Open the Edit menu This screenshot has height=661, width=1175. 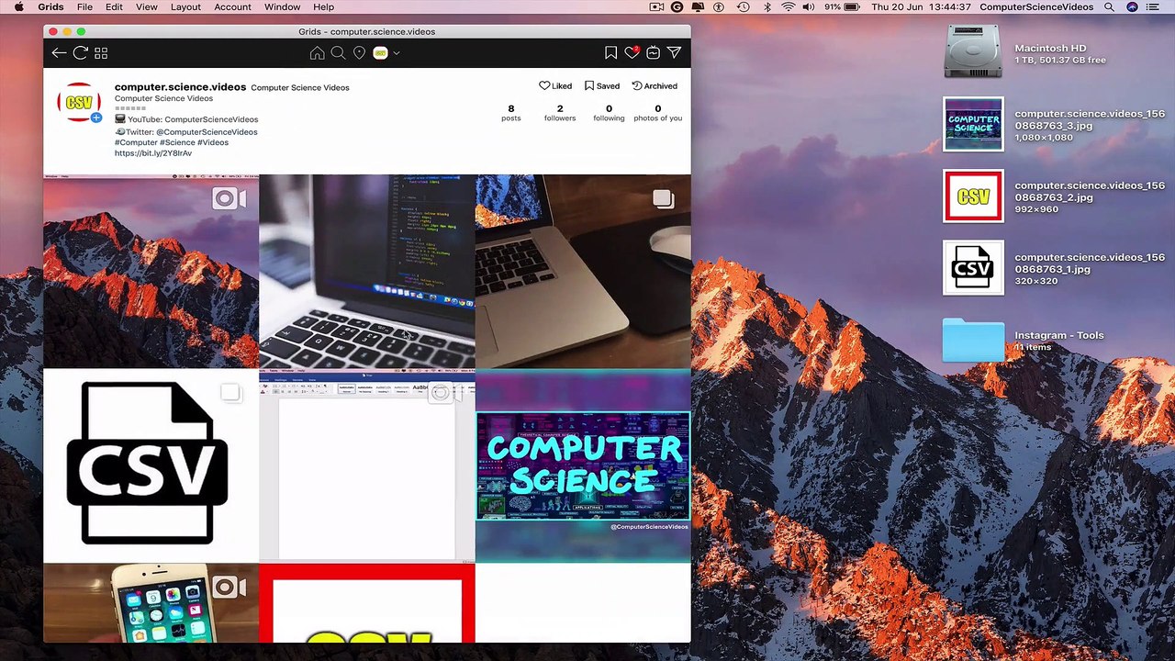(114, 7)
